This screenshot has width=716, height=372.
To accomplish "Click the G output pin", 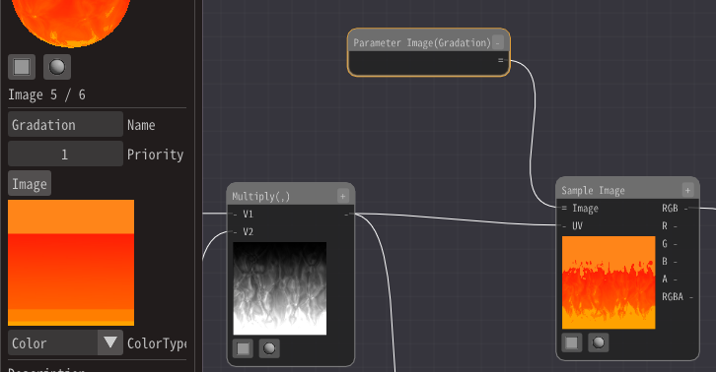I will 676,243.
